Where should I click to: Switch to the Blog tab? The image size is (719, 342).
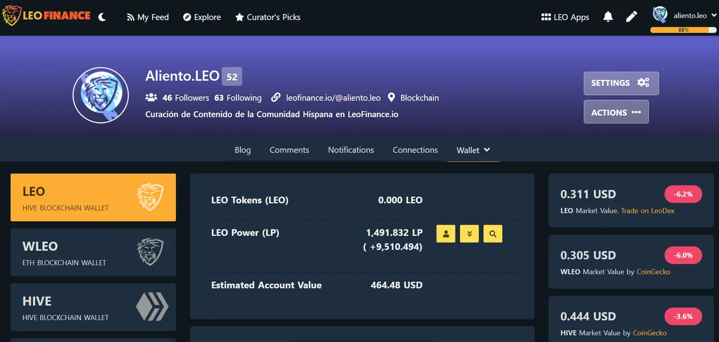243,150
